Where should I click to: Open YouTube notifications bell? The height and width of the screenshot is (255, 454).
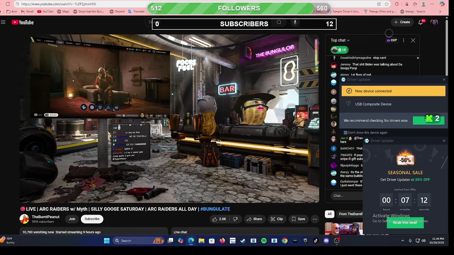421,22
